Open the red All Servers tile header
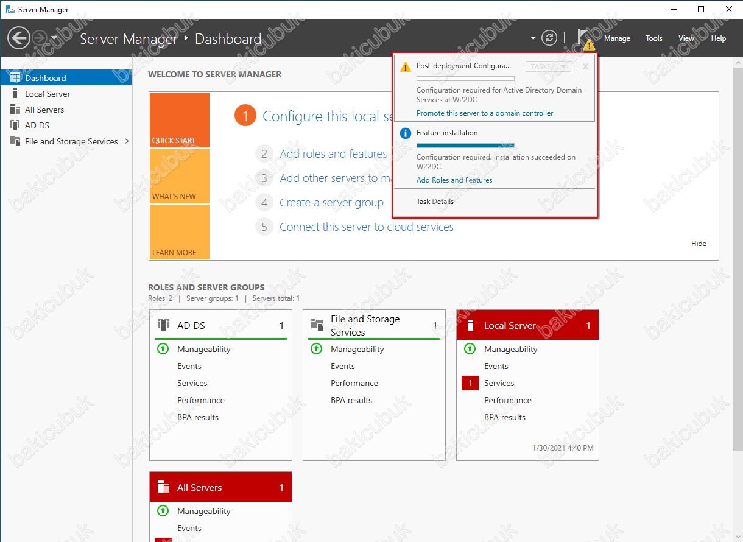This screenshot has height=542, width=743. click(x=220, y=487)
